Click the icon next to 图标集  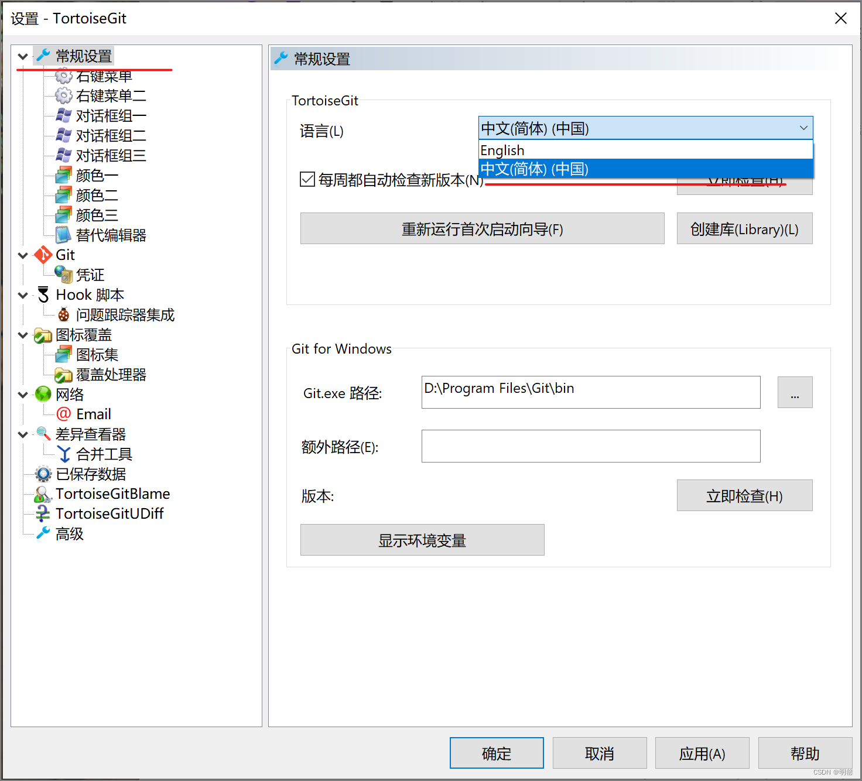click(x=63, y=355)
